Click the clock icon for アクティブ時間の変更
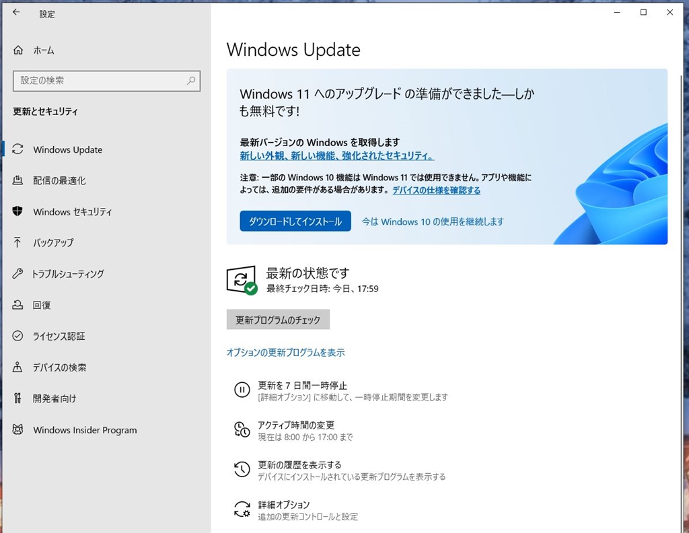Image resolution: width=689 pixels, height=533 pixels. pos(242,429)
